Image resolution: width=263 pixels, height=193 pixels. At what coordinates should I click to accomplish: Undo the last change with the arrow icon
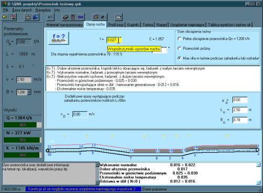(50, 17)
